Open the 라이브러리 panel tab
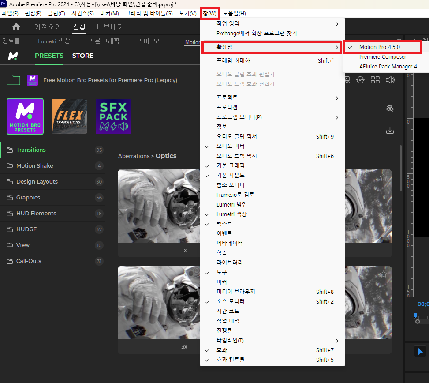429x383 pixels. coord(152,41)
